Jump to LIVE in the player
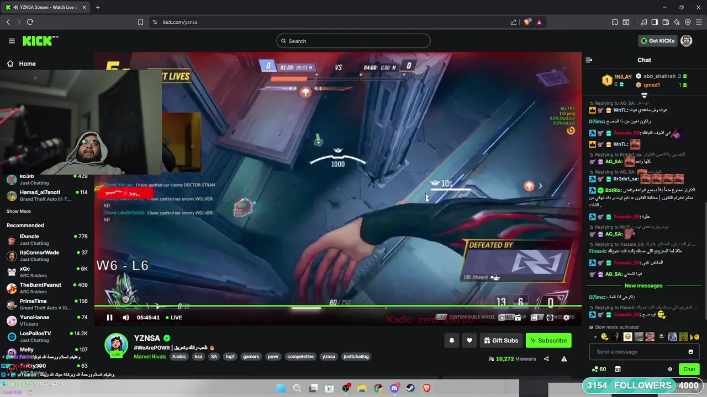Viewport: 707px width, 397px height. pyautogui.click(x=173, y=318)
